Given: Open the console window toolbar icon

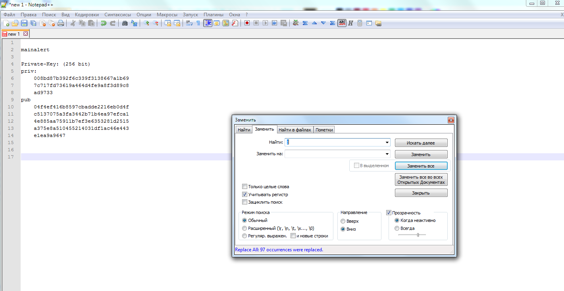Looking at the screenshot, I should point(369,23).
